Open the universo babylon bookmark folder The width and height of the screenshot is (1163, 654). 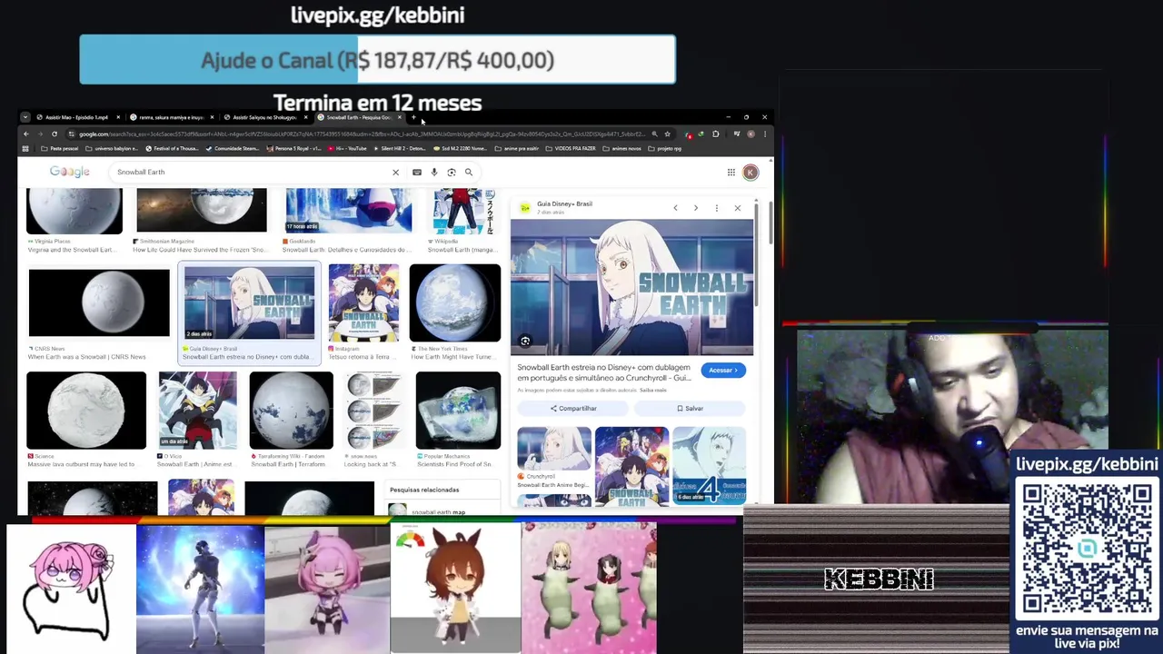pos(113,148)
